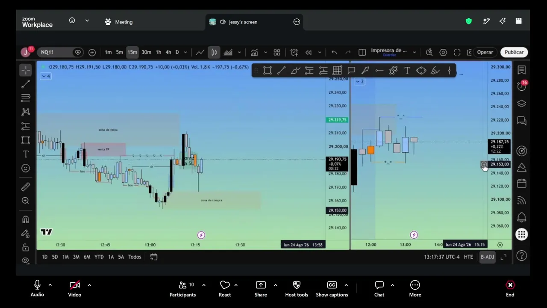This screenshot has height=308, width=547.
Task: Open the watchlist panel in right sidebar
Action: tap(522, 70)
